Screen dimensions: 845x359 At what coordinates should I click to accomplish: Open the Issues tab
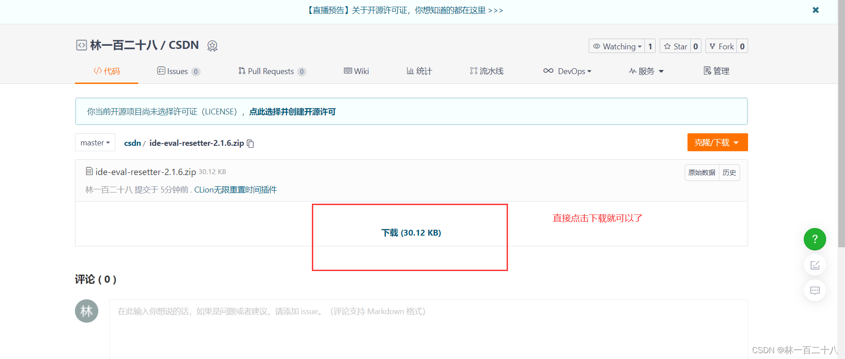[x=179, y=71]
